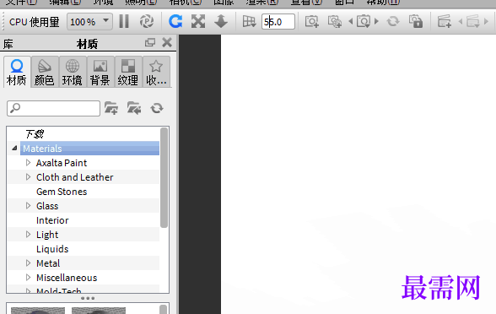Collapse the Materials tree node
This screenshot has width=496, height=314.
coord(14,148)
